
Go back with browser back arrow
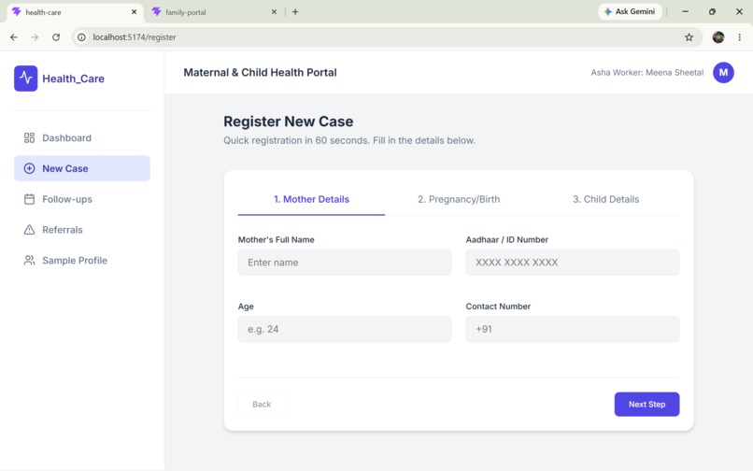click(x=14, y=37)
